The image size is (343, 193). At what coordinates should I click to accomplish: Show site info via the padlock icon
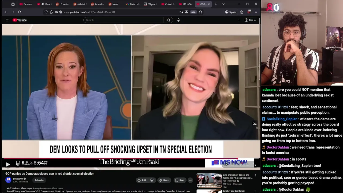[51, 12]
